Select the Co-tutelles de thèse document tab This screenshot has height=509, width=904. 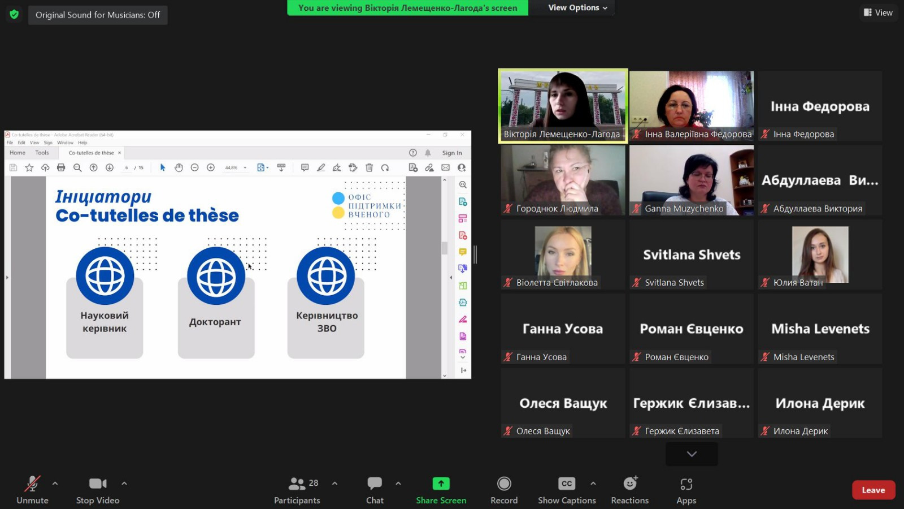[92, 153]
